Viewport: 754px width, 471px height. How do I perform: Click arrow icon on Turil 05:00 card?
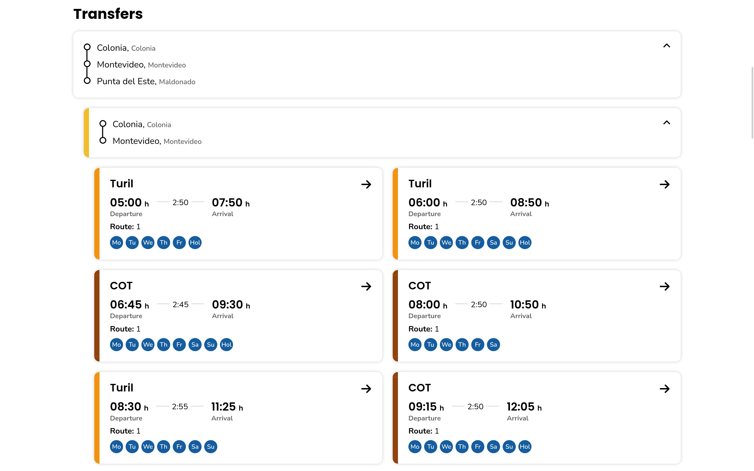(x=366, y=184)
